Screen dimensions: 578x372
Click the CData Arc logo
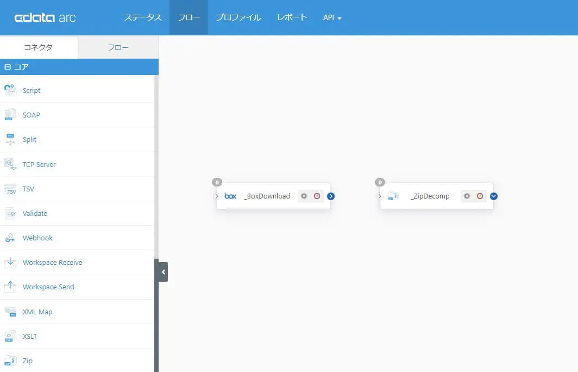(45, 17)
